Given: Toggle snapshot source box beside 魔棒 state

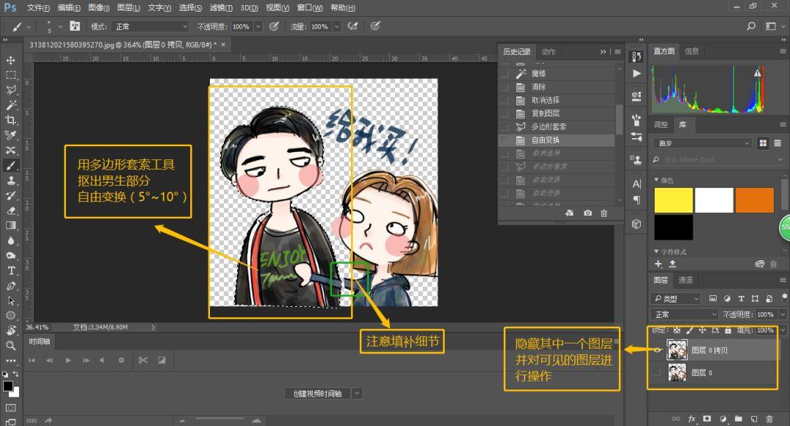Looking at the screenshot, I should tap(504, 74).
